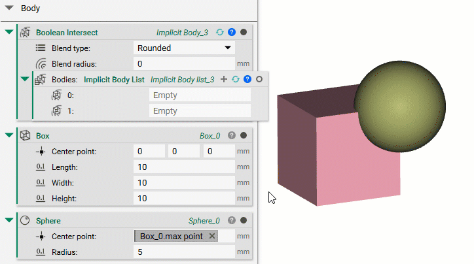The height and width of the screenshot is (264, 474).
Task: Click the Sphere Radius scalar icon
Action: click(41, 252)
